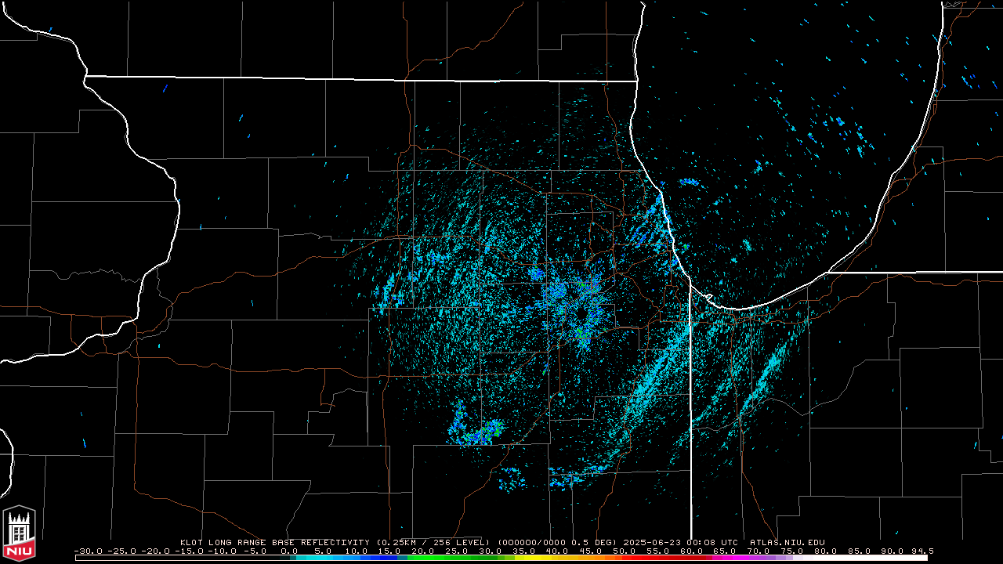Screen dimensions: 1003x564
Task: Click the '2025-06-23 00:08 UTC' timestamp
Action: 680,542
